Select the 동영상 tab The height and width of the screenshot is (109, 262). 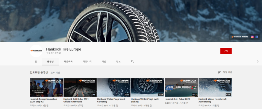tap(51, 61)
